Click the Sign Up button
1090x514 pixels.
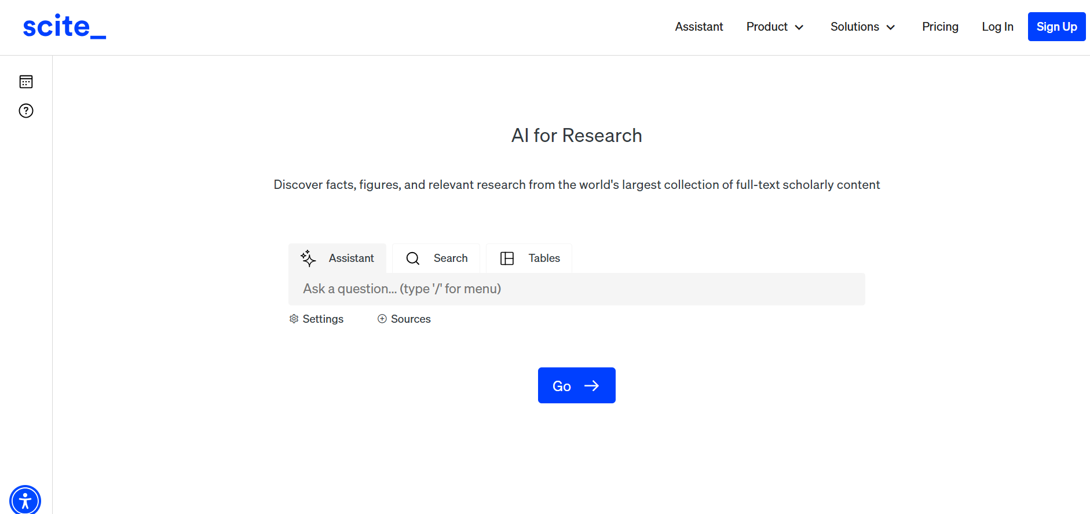pyautogui.click(x=1056, y=27)
